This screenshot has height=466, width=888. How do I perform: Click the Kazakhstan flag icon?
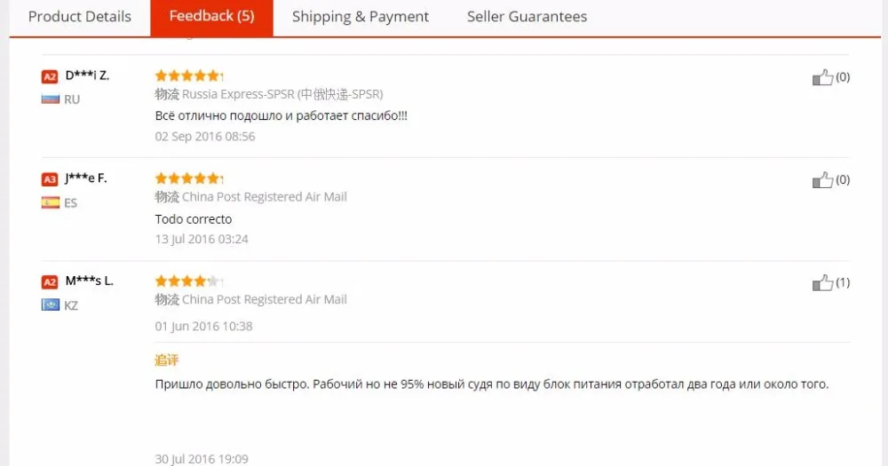tap(50, 305)
